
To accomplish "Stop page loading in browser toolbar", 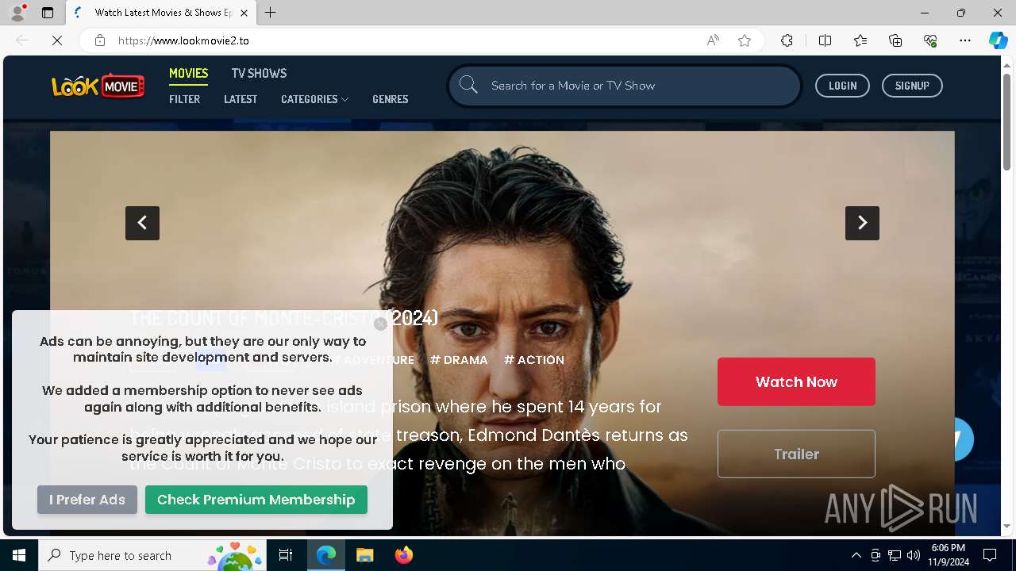I will pos(56,40).
